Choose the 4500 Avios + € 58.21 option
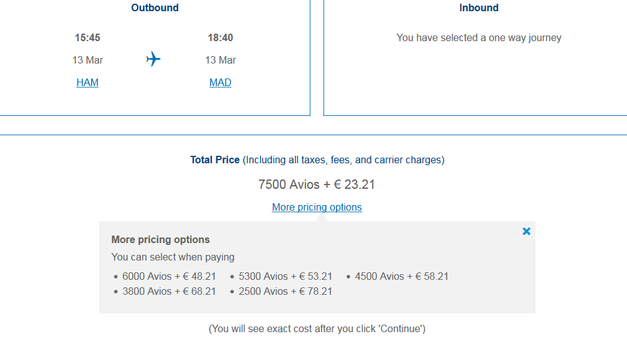 [401, 276]
